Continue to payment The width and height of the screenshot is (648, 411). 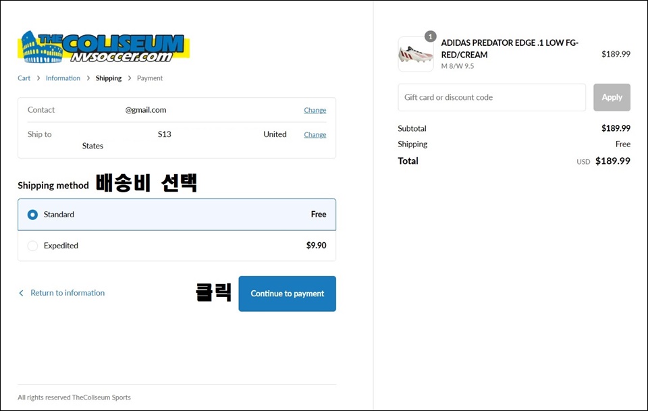pyautogui.click(x=288, y=294)
